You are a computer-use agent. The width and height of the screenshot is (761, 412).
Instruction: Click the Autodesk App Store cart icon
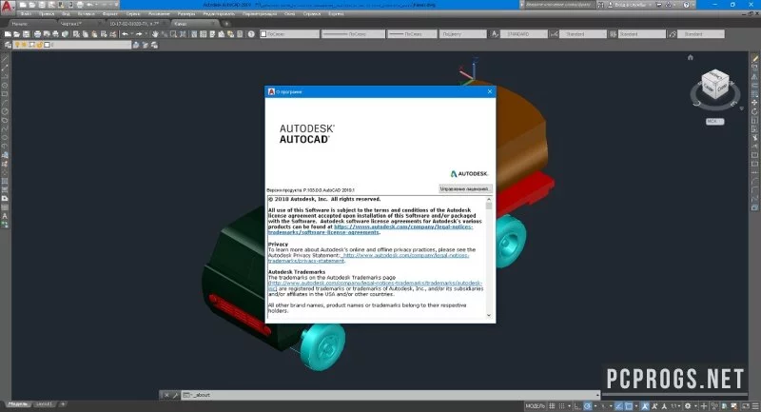659,5
